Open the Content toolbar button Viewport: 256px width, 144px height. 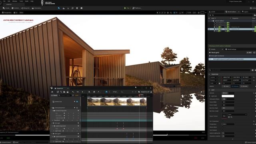[x=15, y=8]
